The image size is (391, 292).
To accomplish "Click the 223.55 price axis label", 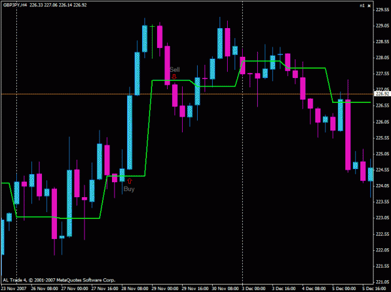I will point(382,202).
